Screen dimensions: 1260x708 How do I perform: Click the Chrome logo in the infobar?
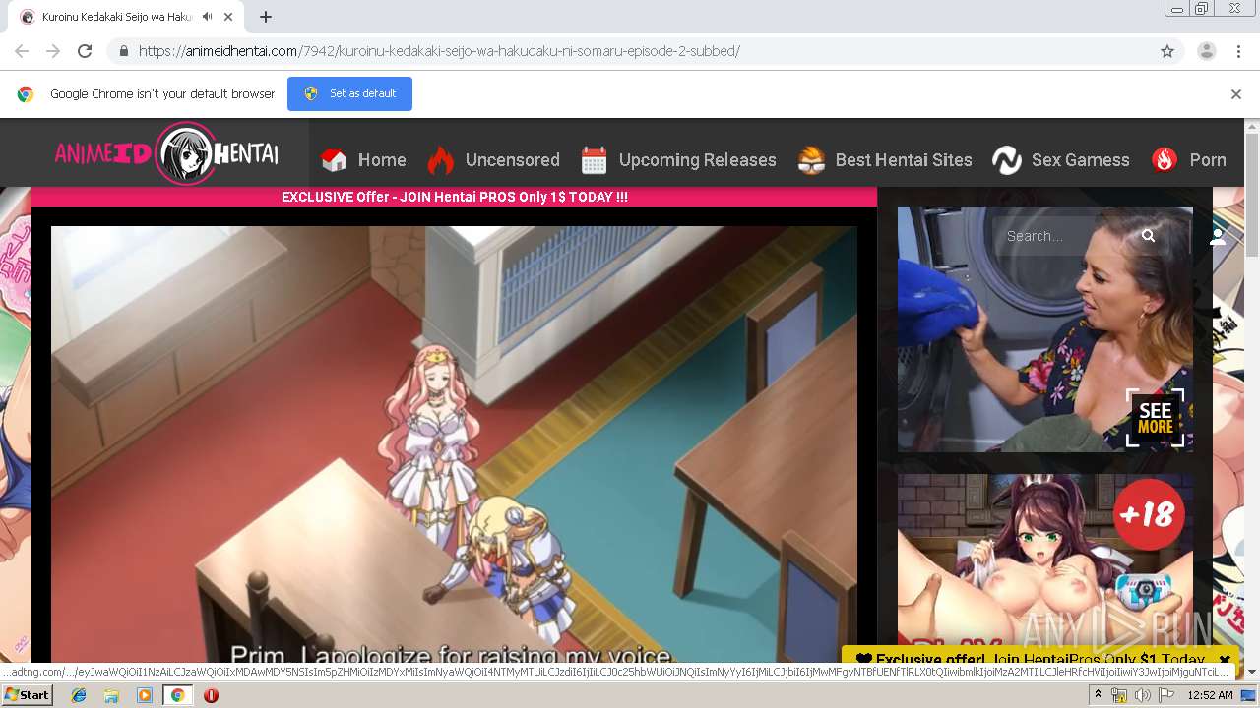click(26, 94)
